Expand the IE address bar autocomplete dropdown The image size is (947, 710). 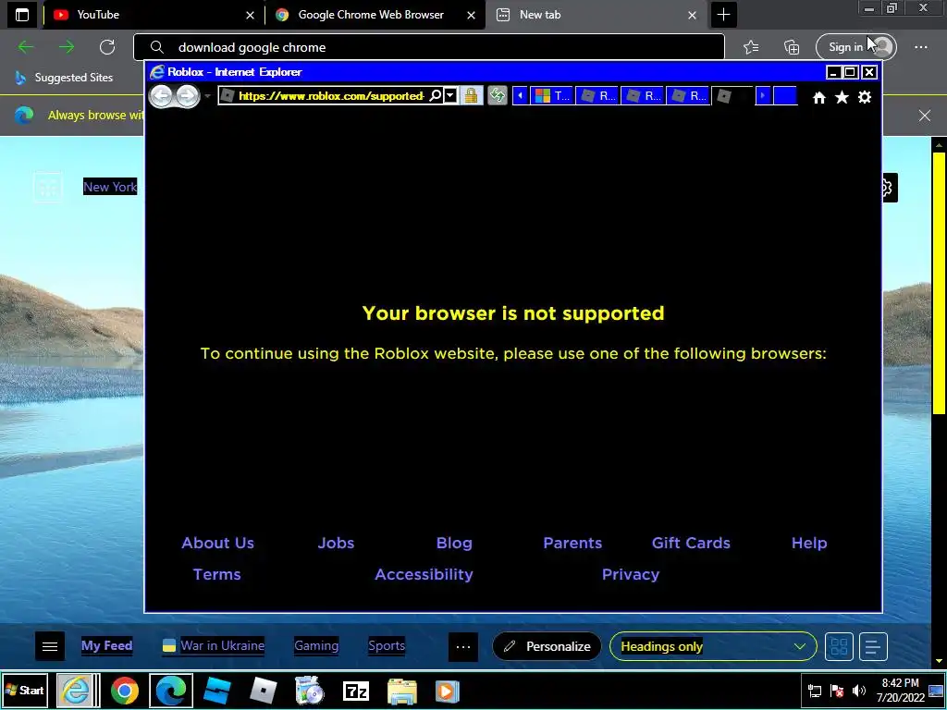[x=450, y=96]
